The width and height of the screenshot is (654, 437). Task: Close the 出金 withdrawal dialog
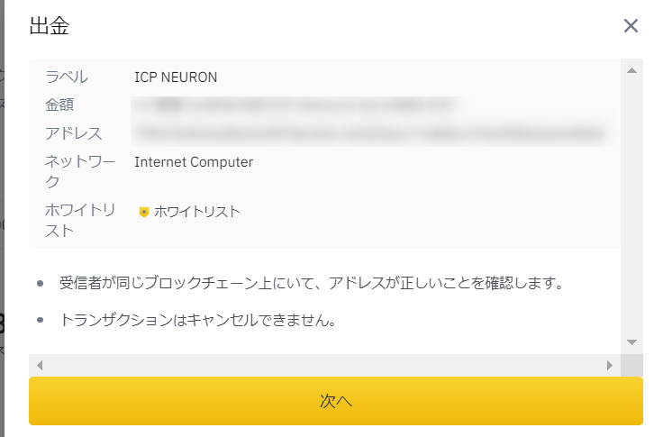pos(631,26)
